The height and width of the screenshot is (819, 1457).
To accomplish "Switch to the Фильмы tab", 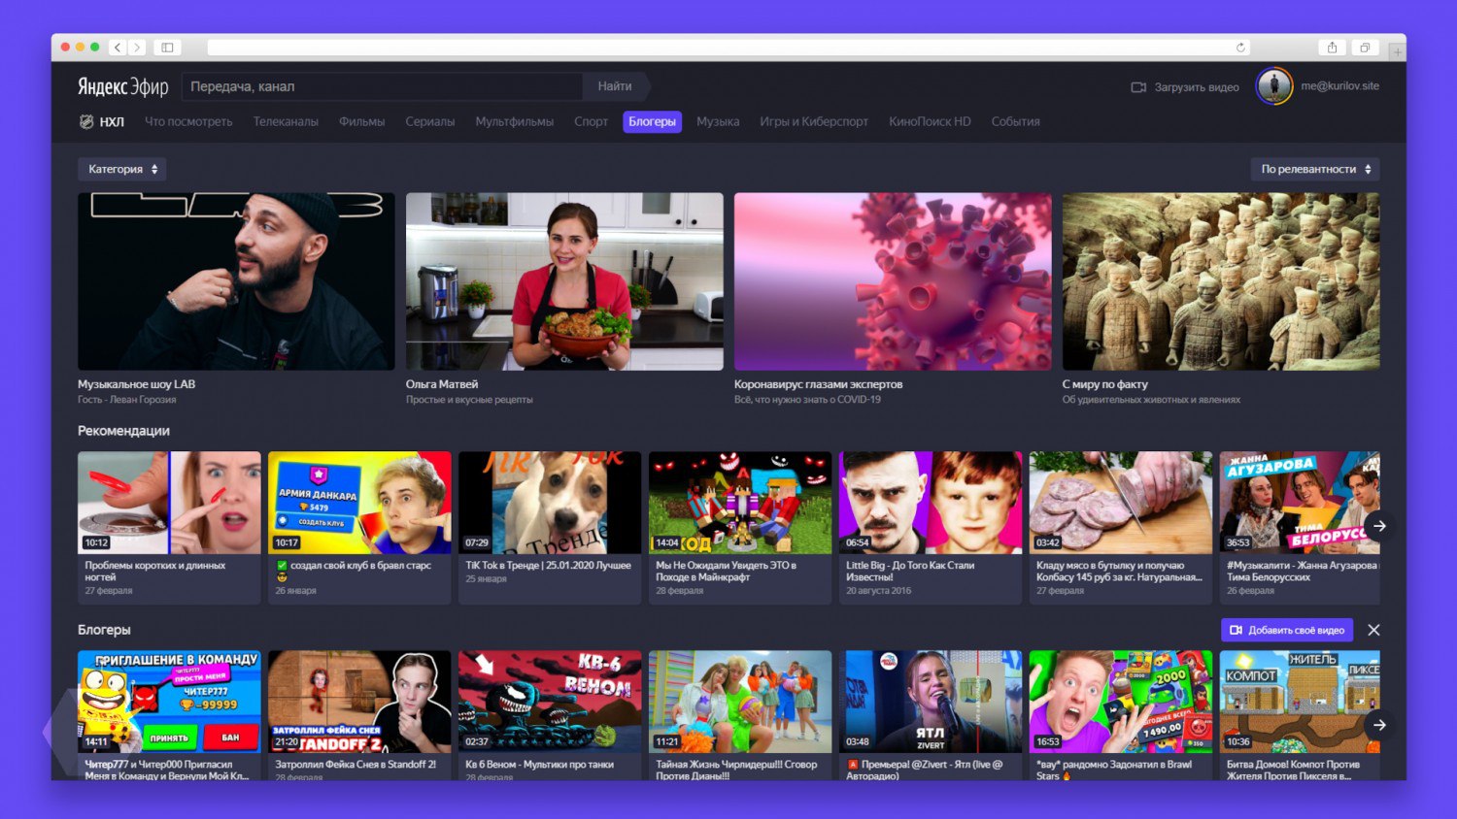I will [x=361, y=121].
